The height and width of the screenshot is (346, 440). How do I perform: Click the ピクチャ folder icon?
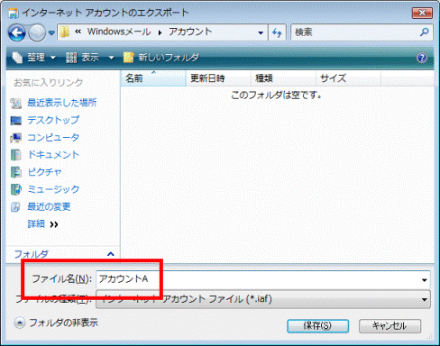point(16,172)
